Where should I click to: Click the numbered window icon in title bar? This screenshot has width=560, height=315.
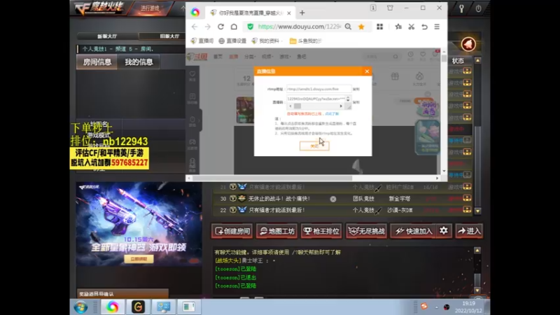point(373,8)
